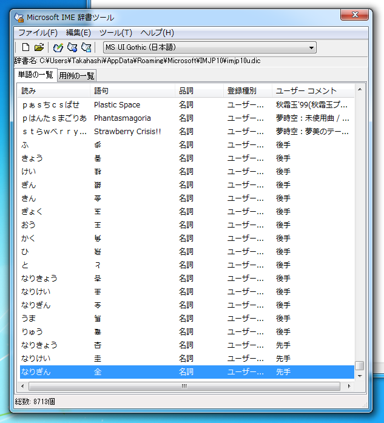Select the row with reading おう
The image size is (384, 423).
187,225
